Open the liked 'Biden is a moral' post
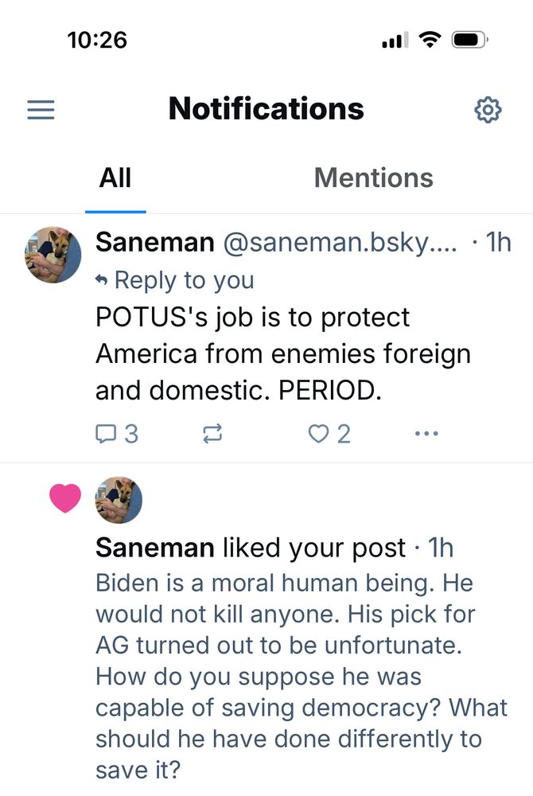The width and height of the screenshot is (533, 796). 294,677
